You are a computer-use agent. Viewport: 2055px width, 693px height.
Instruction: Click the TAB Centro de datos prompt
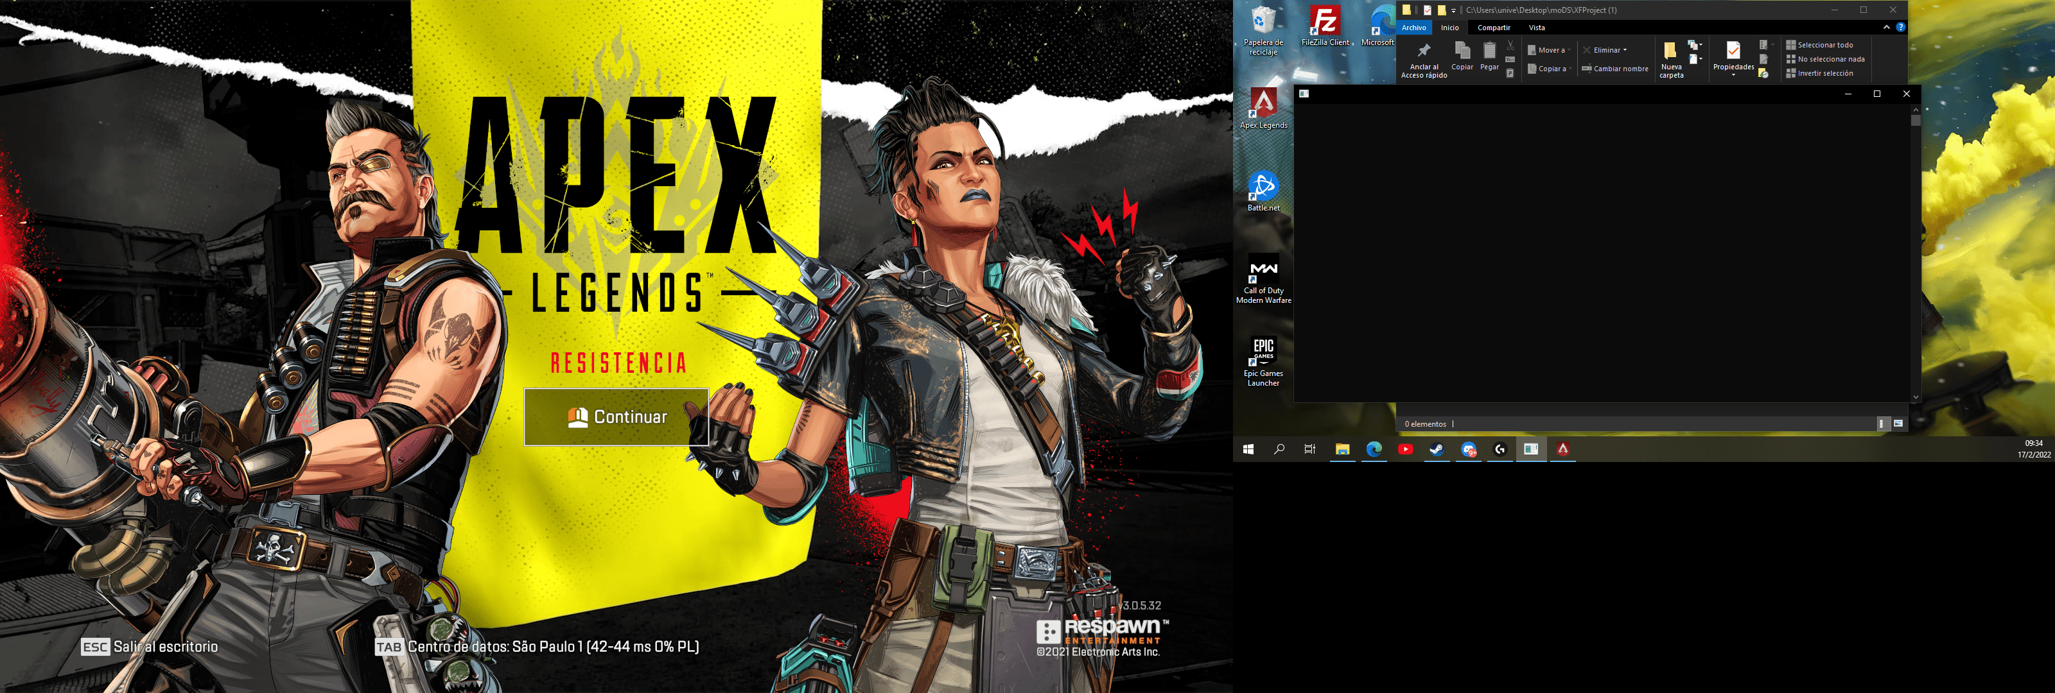click(x=537, y=647)
